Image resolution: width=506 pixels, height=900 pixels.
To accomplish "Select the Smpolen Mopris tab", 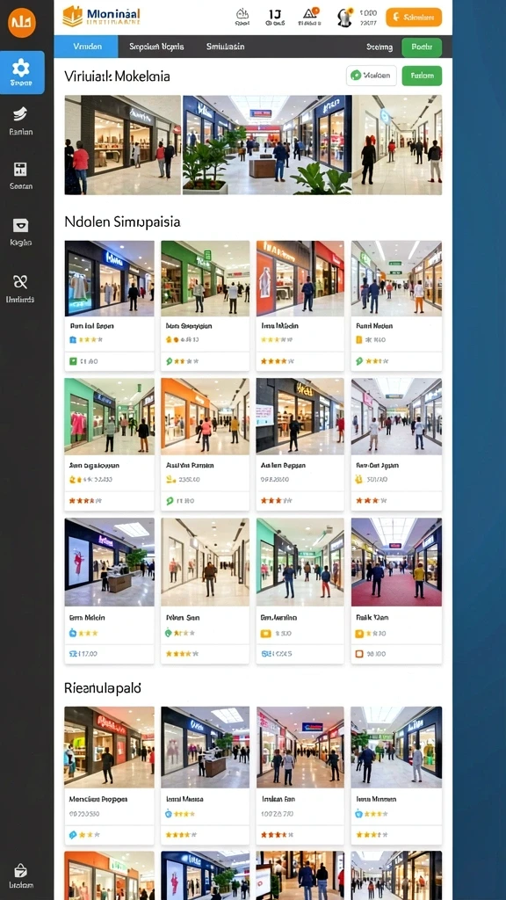I will (156, 47).
